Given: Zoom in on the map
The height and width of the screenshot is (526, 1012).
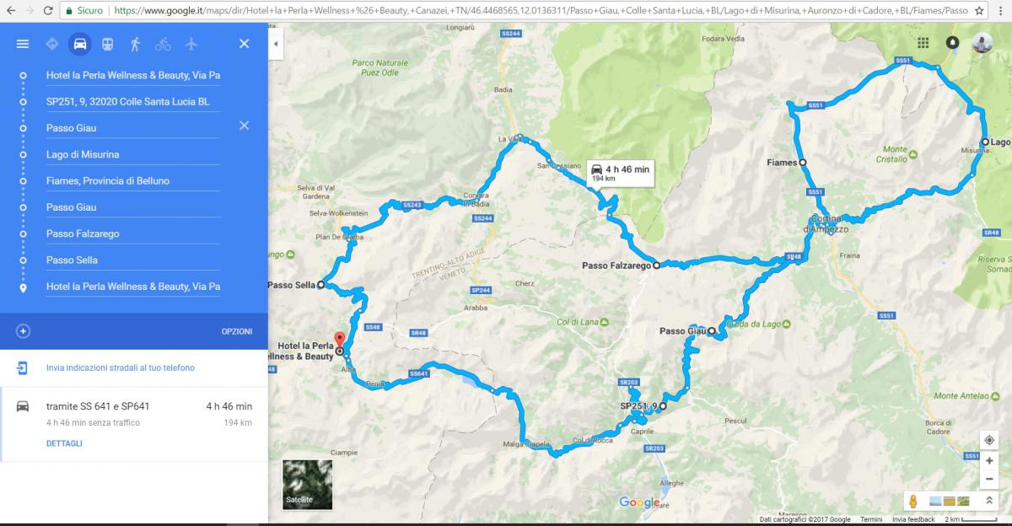Looking at the screenshot, I should pyautogui.click(x=988, y=462).
